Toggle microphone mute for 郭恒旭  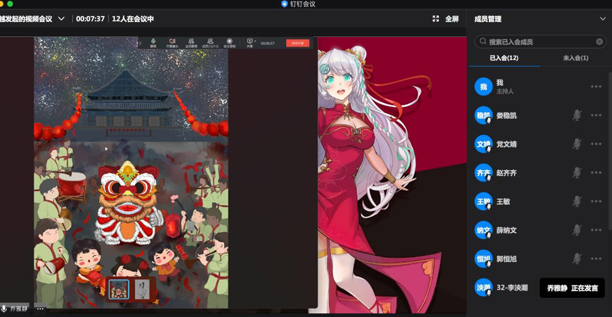point(577,258)
